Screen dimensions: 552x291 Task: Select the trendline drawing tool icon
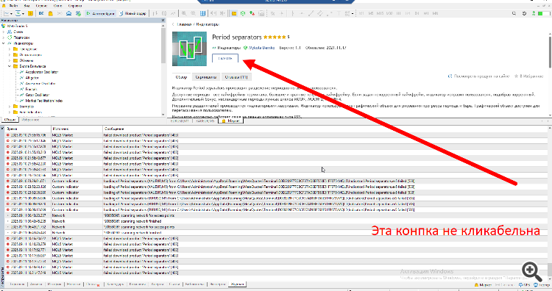pos(311,13)
